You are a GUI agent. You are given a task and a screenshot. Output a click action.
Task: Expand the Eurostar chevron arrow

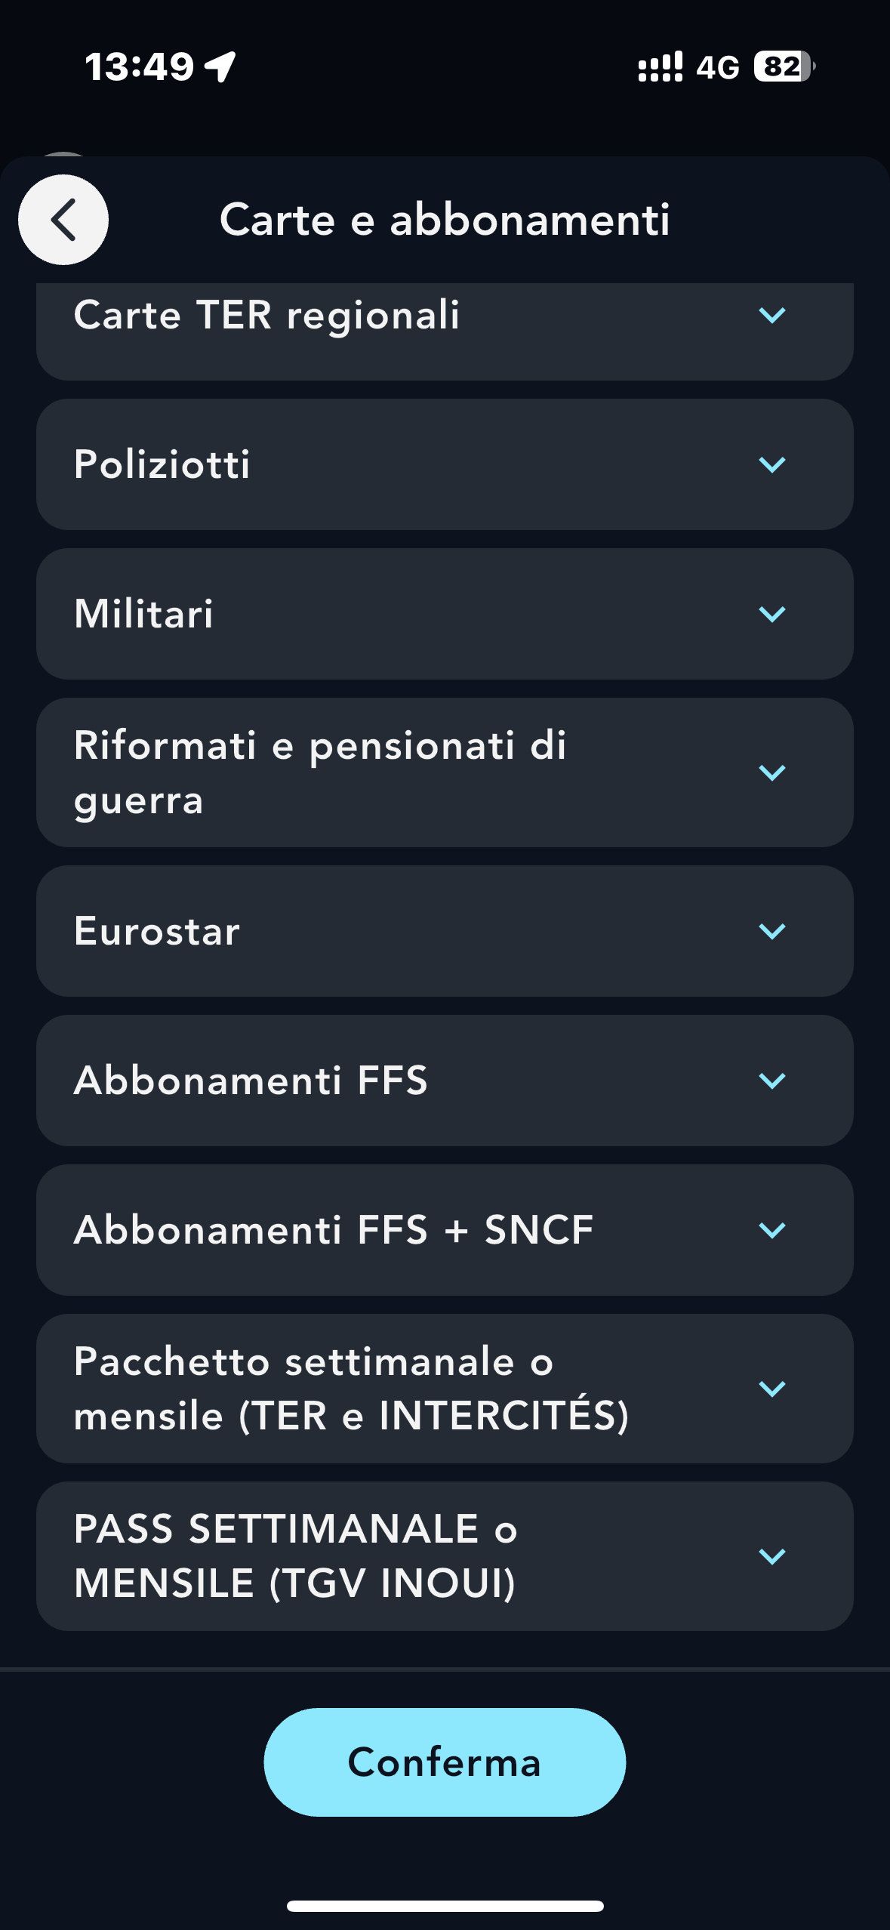tap(771, 931)
